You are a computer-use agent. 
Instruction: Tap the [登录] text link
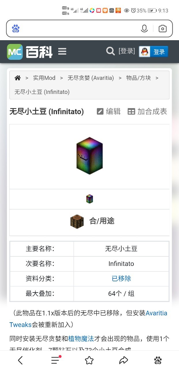pos(127,51)
